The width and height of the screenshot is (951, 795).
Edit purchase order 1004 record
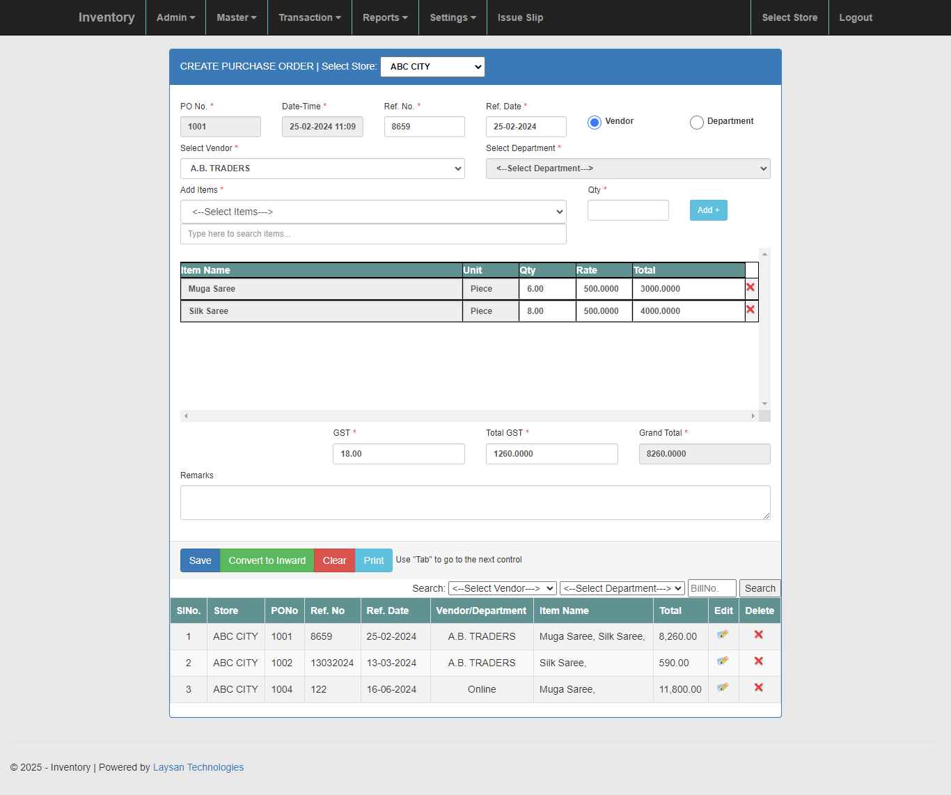pos(723,687)
